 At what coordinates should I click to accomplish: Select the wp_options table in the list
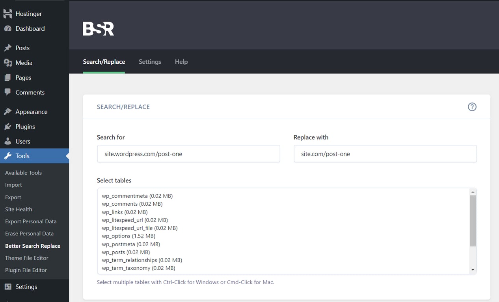coord(128,236)
